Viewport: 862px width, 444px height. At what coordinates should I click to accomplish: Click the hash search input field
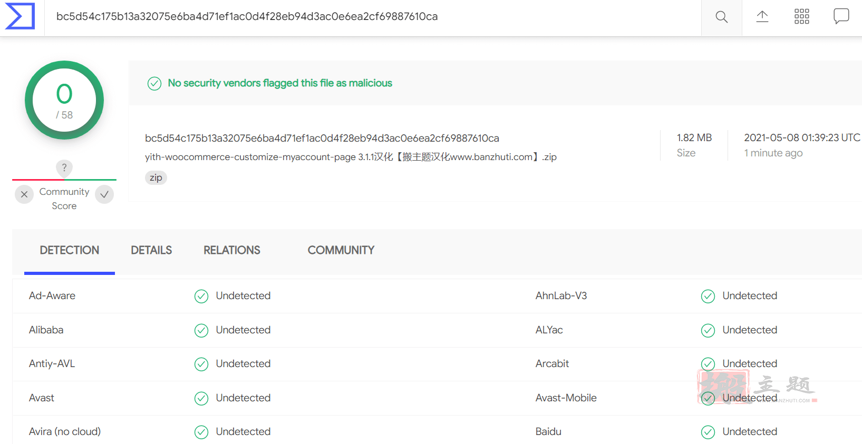(x=373, y=17)
